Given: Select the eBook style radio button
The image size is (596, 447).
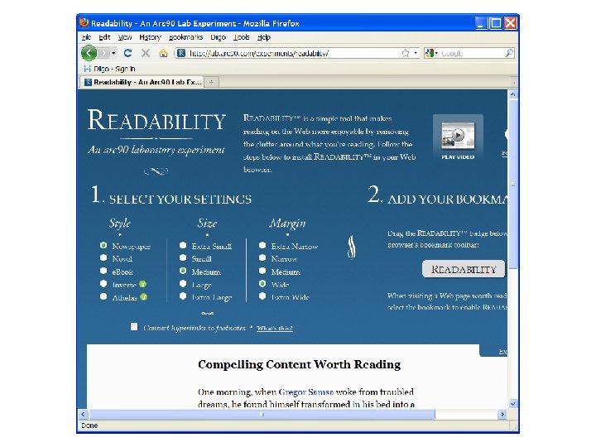Looking at the screenshot, I should click(103, 271).
